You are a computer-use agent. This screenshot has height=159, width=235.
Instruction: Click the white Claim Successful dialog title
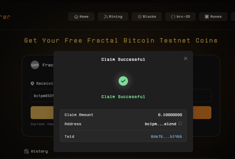(123, 59)
